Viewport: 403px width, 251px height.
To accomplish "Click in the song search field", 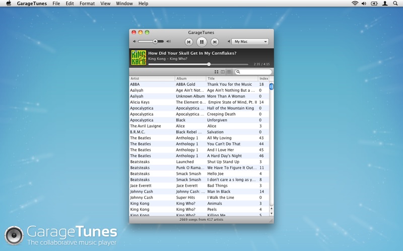I will point(254,72).
